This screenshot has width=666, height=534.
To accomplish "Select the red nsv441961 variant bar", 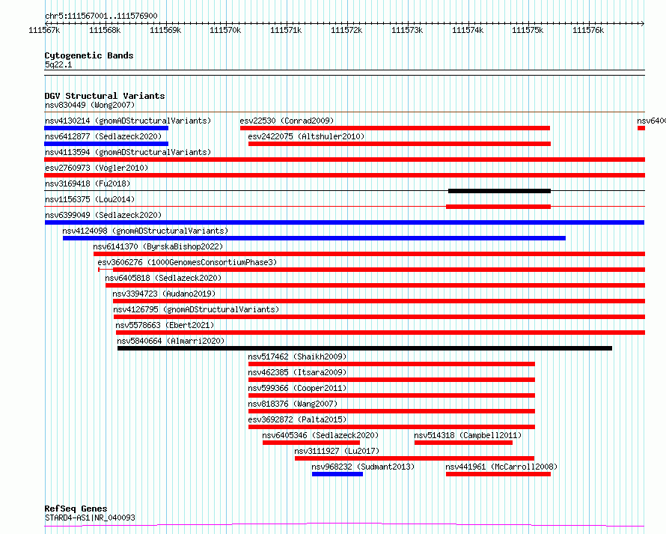I will (x=498, y=474).
